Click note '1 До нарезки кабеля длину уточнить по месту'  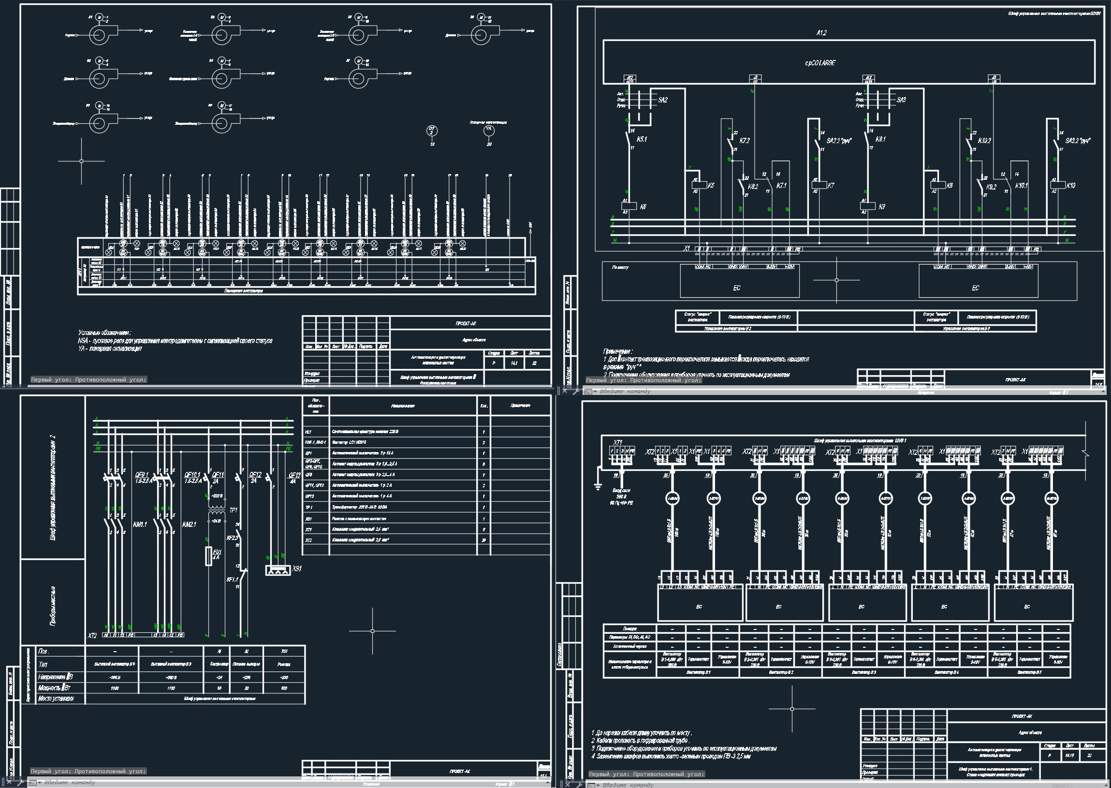point(642,733)
